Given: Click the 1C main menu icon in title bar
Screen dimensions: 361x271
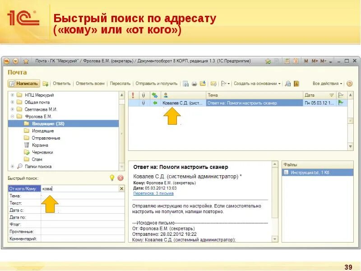Looking at the screenshot, I should point(6,61).
